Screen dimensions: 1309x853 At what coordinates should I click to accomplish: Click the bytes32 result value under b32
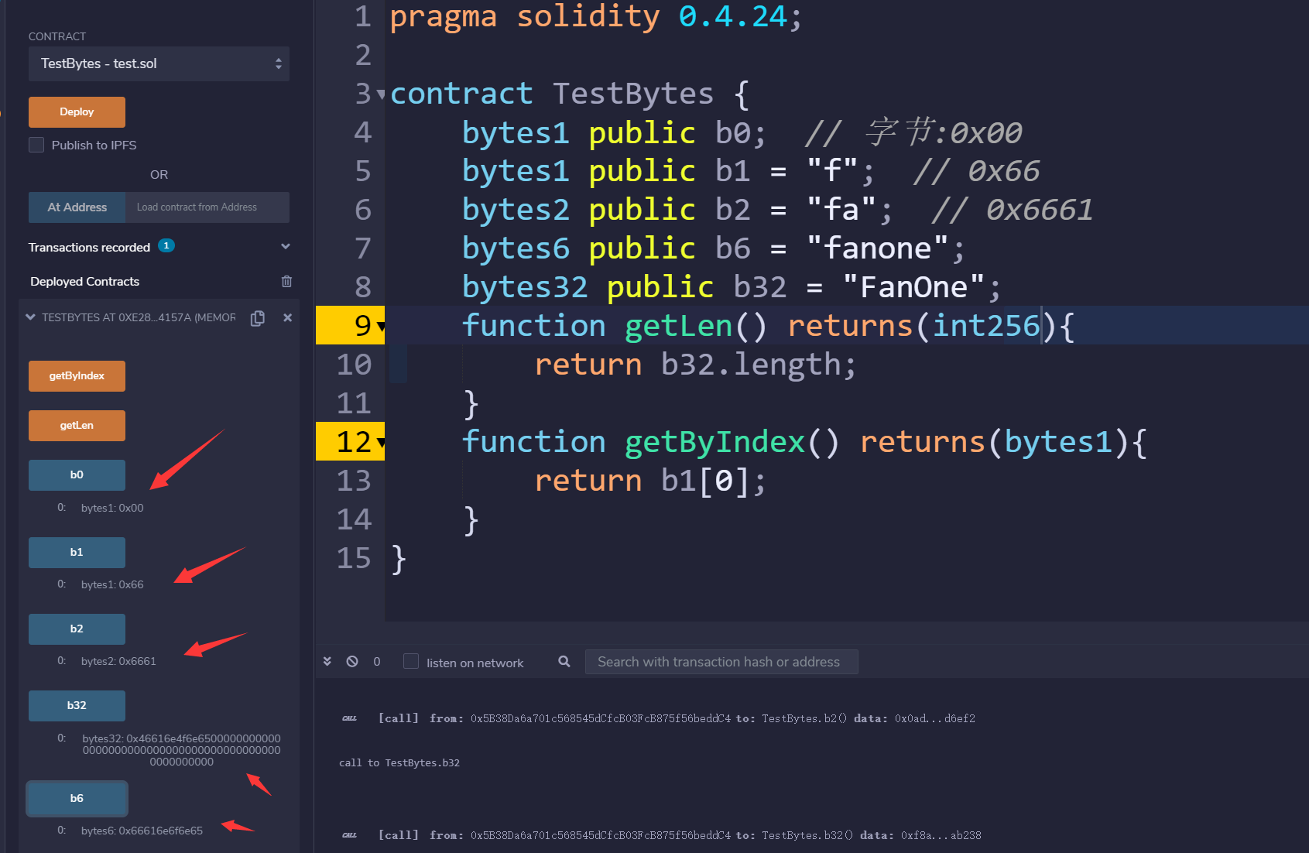point(181,750)
